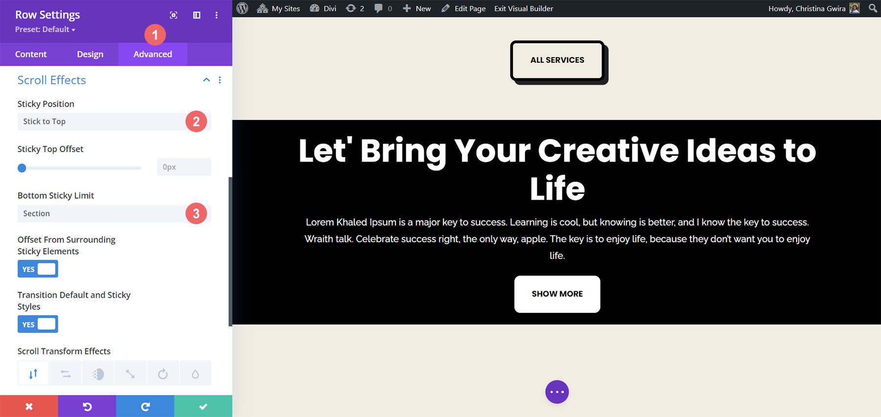This screenshot has width=881, height=417.
Task: Toggle fullscreen expand icon in Row Settings header
Action: pos(173,15)
